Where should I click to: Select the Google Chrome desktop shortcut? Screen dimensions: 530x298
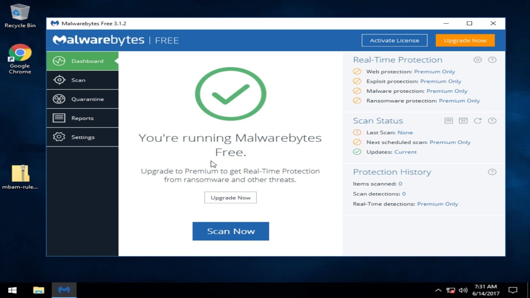20,59
